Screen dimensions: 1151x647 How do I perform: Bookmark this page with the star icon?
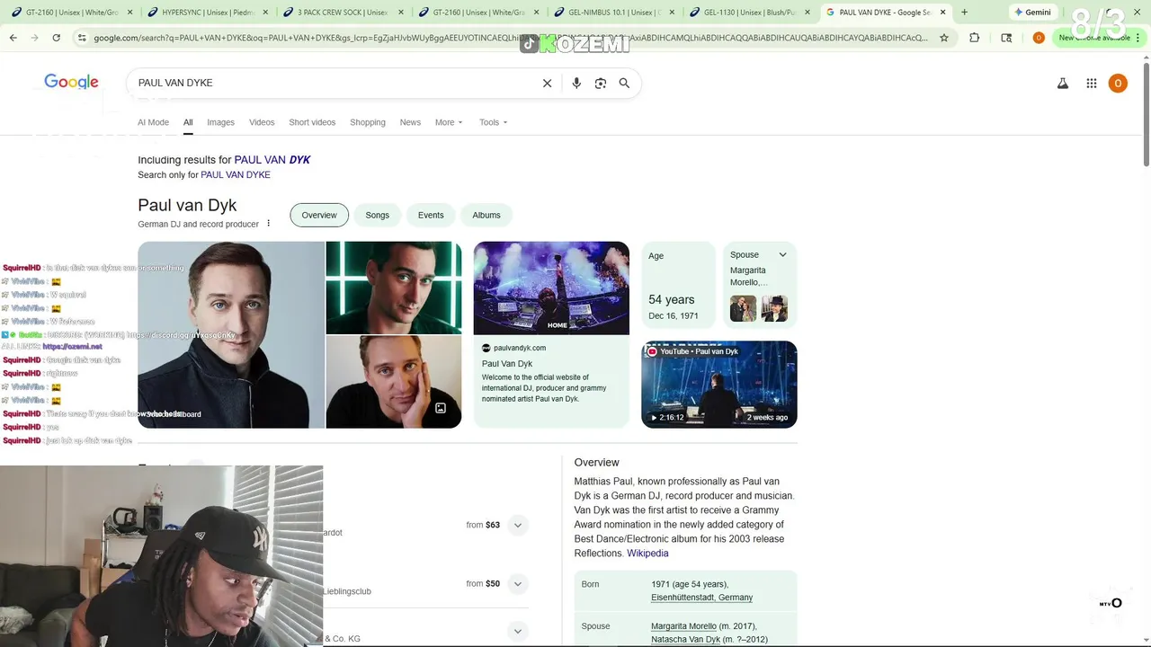click(944, 38)
